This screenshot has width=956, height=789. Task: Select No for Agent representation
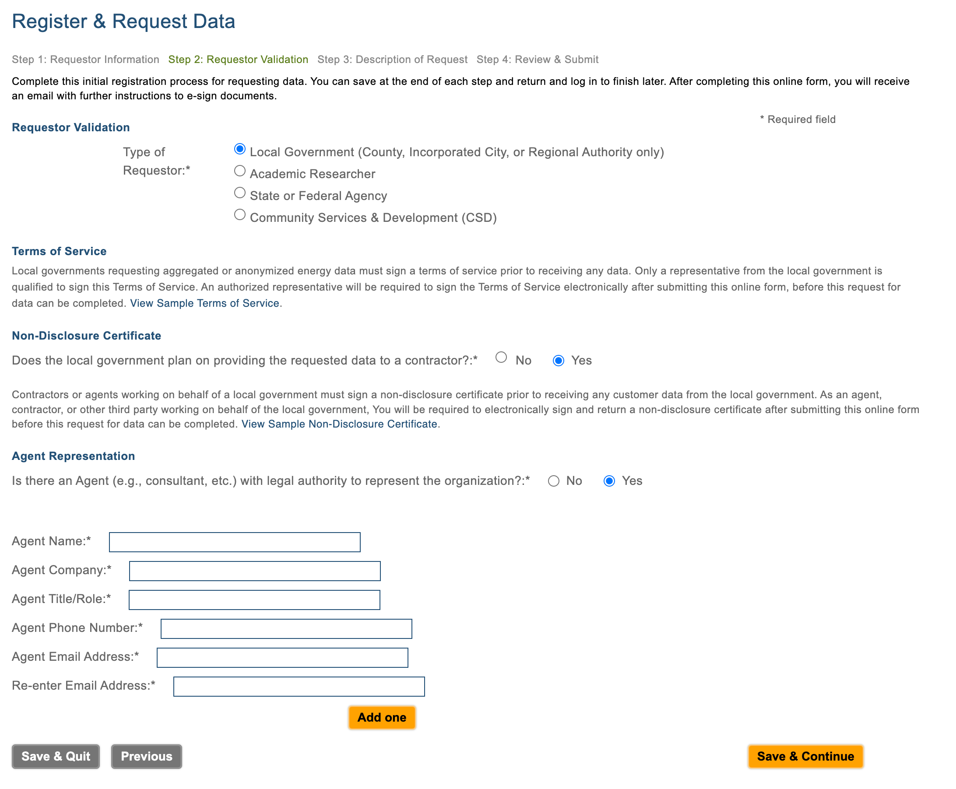pos(553,481)
